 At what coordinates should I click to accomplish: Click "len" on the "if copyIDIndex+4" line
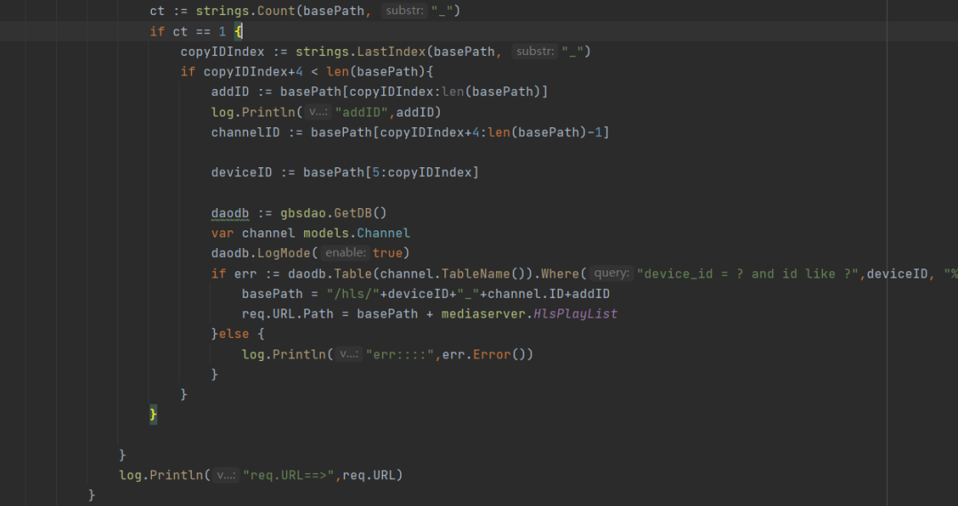point(338,71)
